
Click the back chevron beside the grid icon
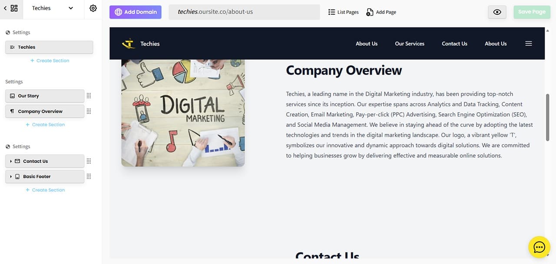coord(5,8)
